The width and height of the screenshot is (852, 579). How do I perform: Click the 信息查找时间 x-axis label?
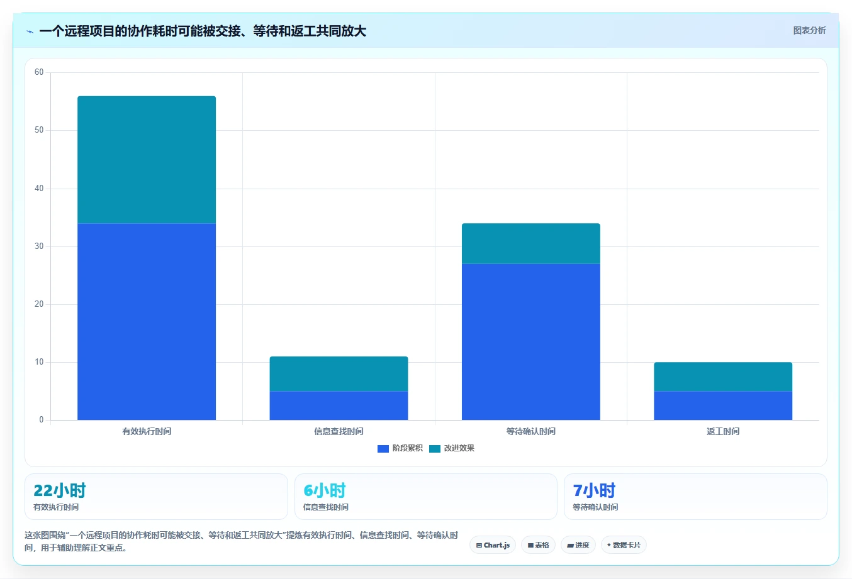pyautogui.click(x=339, y=431)
